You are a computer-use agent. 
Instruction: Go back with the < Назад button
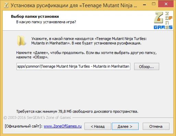tap(98, 126)
